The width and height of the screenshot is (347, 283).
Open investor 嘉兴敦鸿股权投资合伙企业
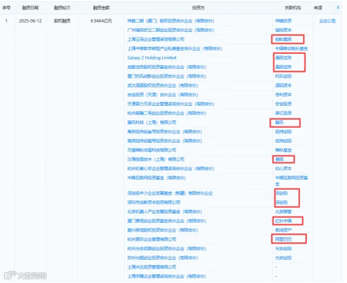point(162,230)
